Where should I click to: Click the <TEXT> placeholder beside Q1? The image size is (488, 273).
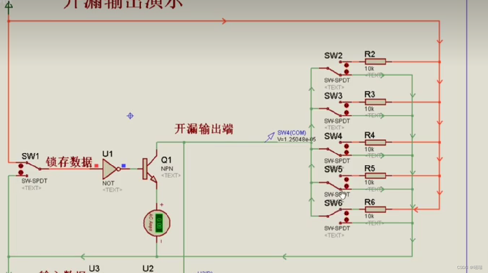pos(171,175)
